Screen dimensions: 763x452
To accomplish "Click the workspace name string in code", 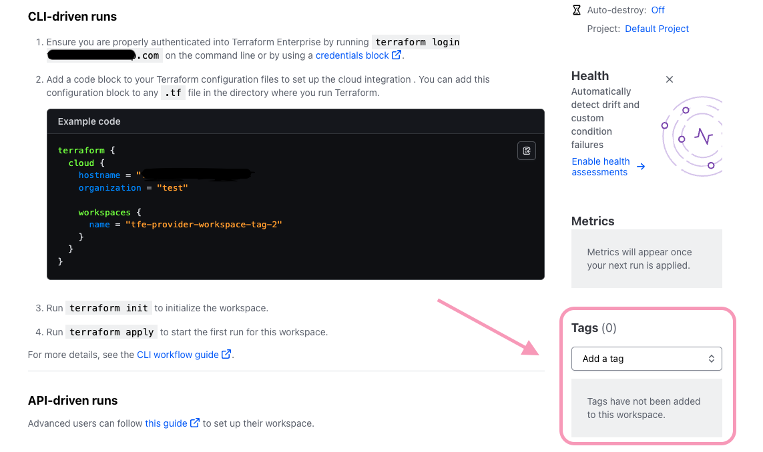I will (204, 225).
